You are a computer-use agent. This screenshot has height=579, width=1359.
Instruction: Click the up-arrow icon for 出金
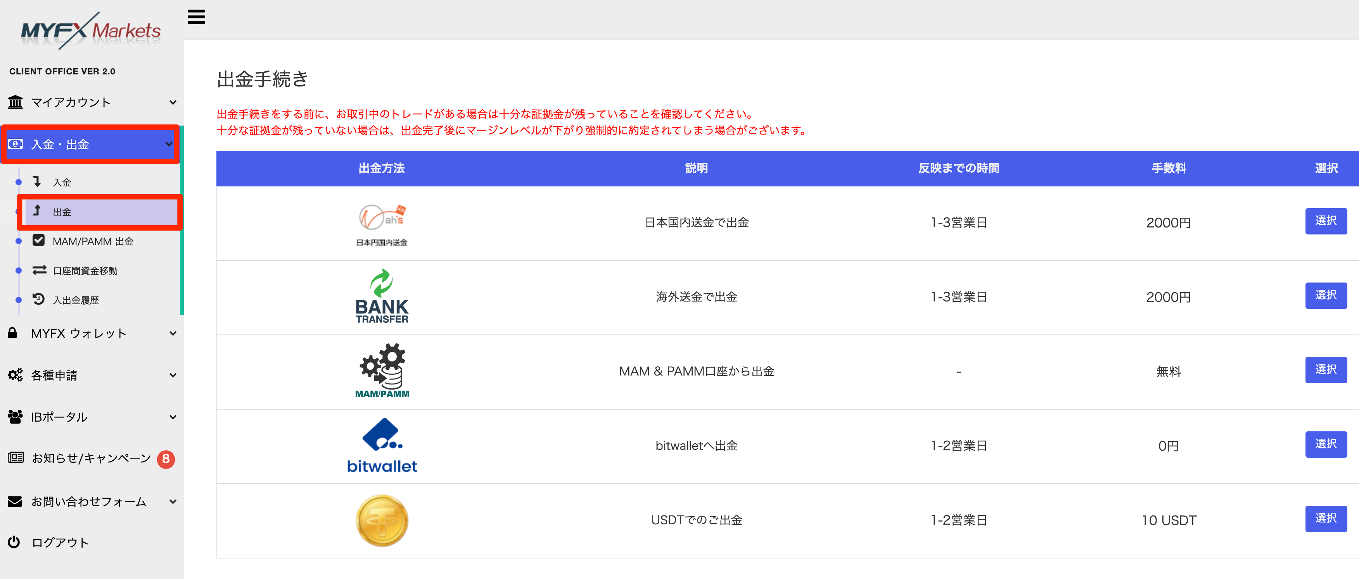pos(37,211)
